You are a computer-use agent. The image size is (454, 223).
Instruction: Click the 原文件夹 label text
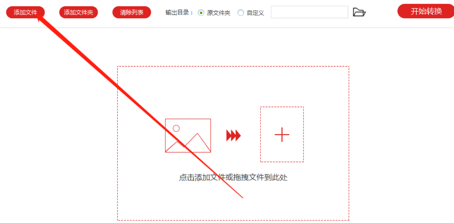[218, 13]
